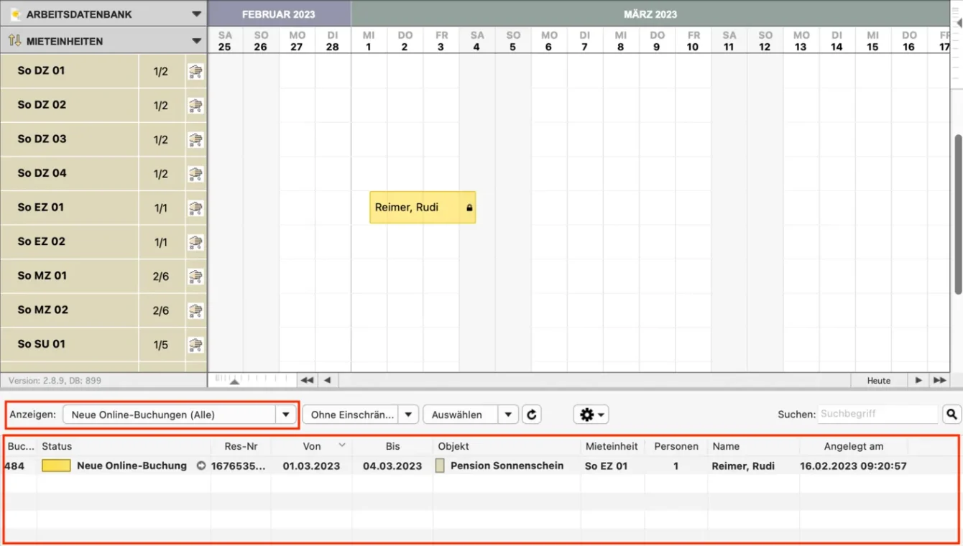Click the timeline zoom slider handle
This screenshot has height=546, width=963.
pos(234,382)
